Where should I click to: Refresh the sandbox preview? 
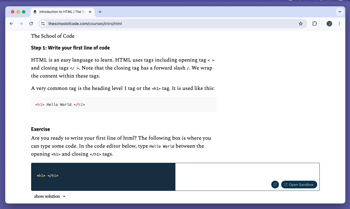coord(275,185)
